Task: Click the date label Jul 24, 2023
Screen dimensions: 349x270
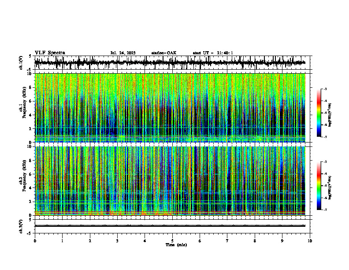Action: (123, 53)
